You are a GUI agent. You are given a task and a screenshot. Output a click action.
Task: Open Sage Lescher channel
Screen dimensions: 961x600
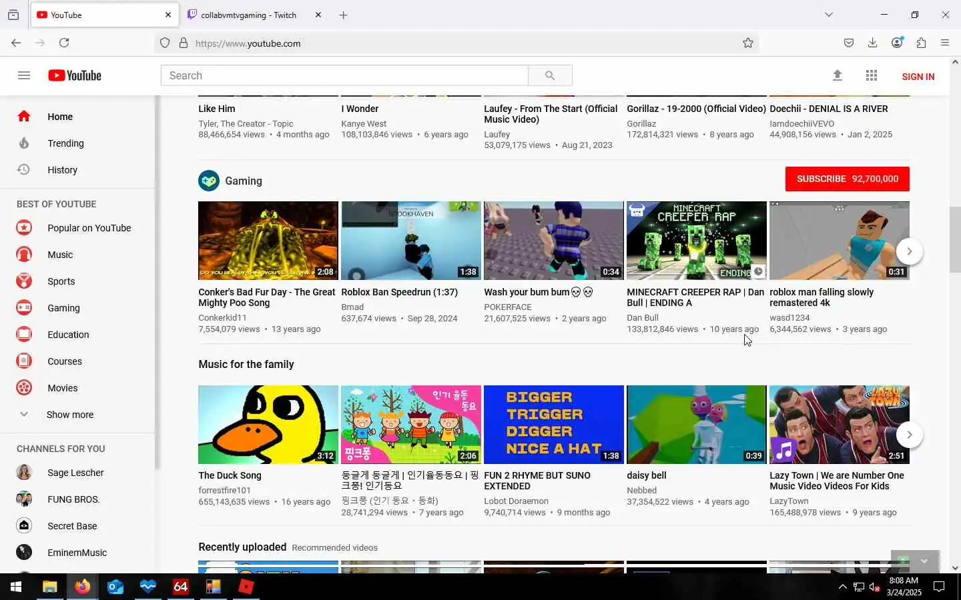point(75,473)
